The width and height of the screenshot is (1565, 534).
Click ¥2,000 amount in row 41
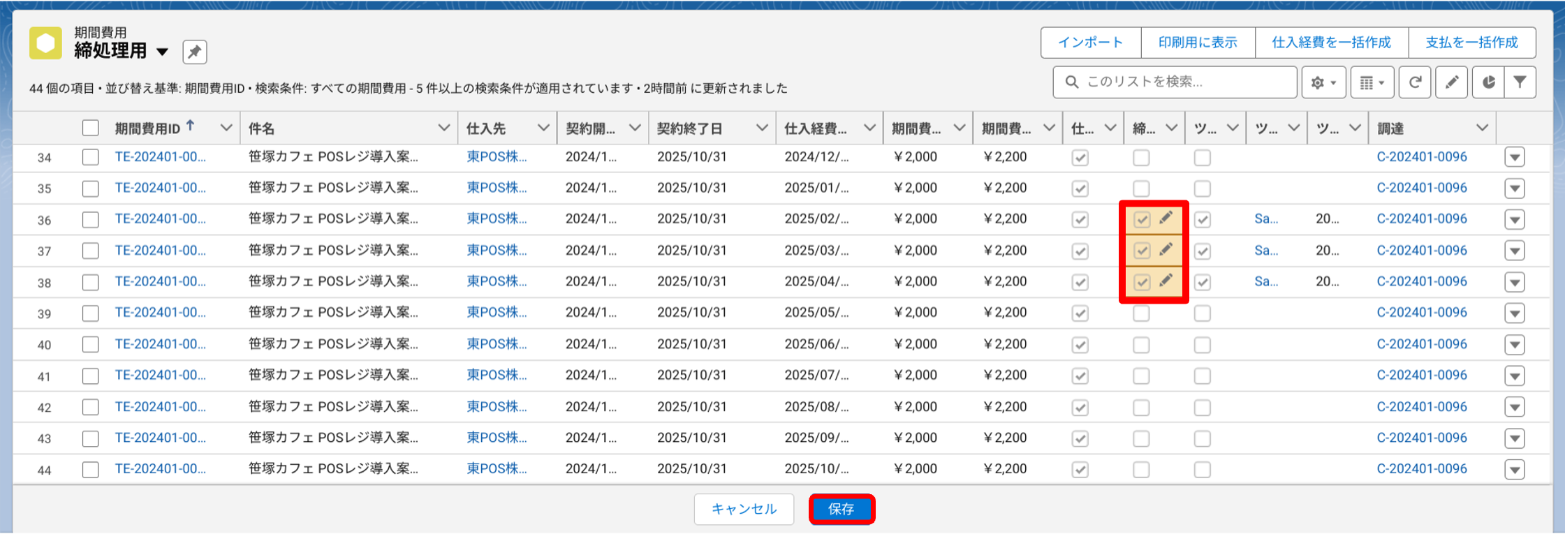915,375
